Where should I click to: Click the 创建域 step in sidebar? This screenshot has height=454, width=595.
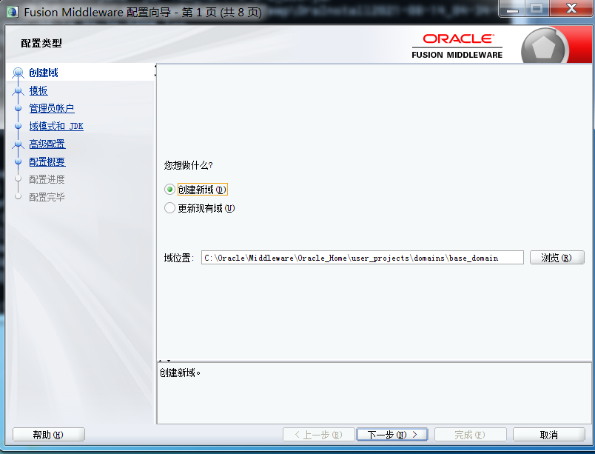44,73
